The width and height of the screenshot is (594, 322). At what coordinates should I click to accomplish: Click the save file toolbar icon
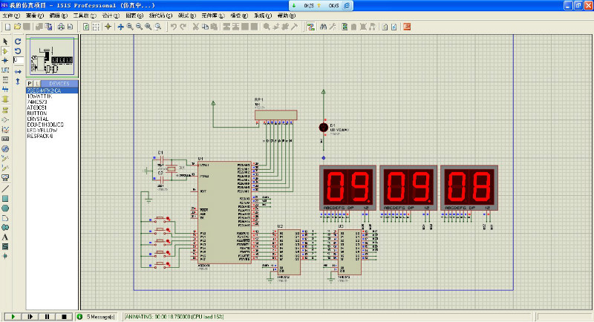(27, 27)
